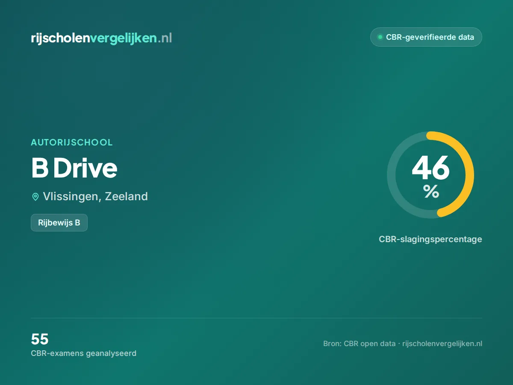The image size is (513, 385).
Task: Click the CBR-examens geanalyseerd label
Action: (x=84, y=353)
